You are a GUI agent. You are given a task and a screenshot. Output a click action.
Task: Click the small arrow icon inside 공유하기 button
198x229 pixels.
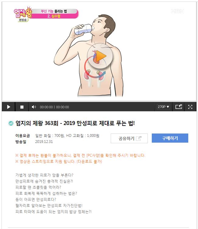pos(139,138)
